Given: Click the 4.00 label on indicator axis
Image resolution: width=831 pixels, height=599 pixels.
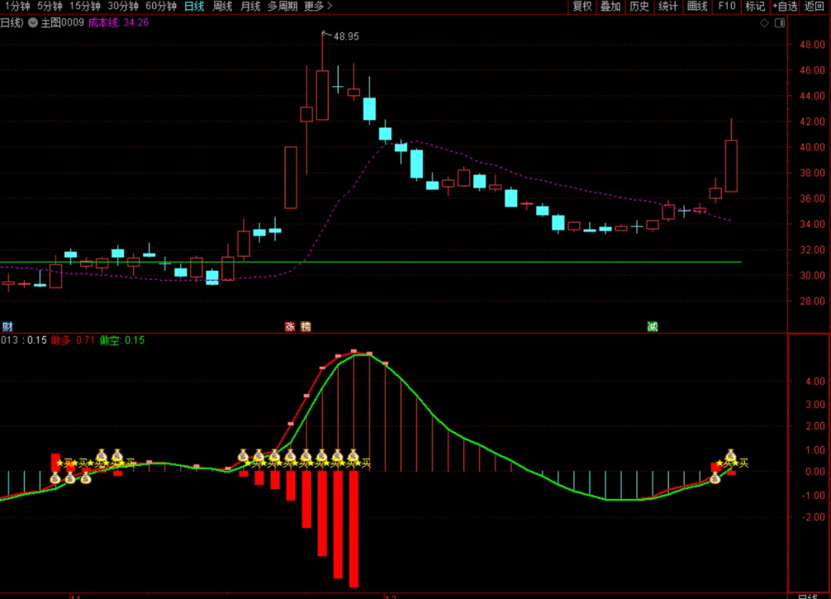Looking at the screenshot, I should 815,381.
